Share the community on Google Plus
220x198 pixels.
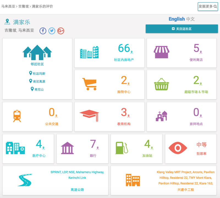point(61,31)
